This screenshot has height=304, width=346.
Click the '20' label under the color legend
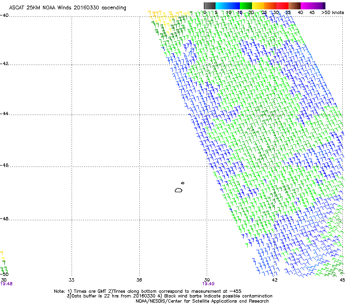pyautogui.click(x=251, y=13)
